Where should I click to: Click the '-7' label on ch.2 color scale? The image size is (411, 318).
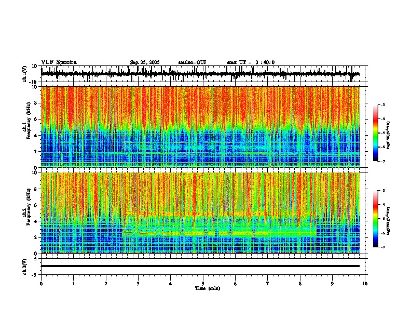[x=383, y=247]
